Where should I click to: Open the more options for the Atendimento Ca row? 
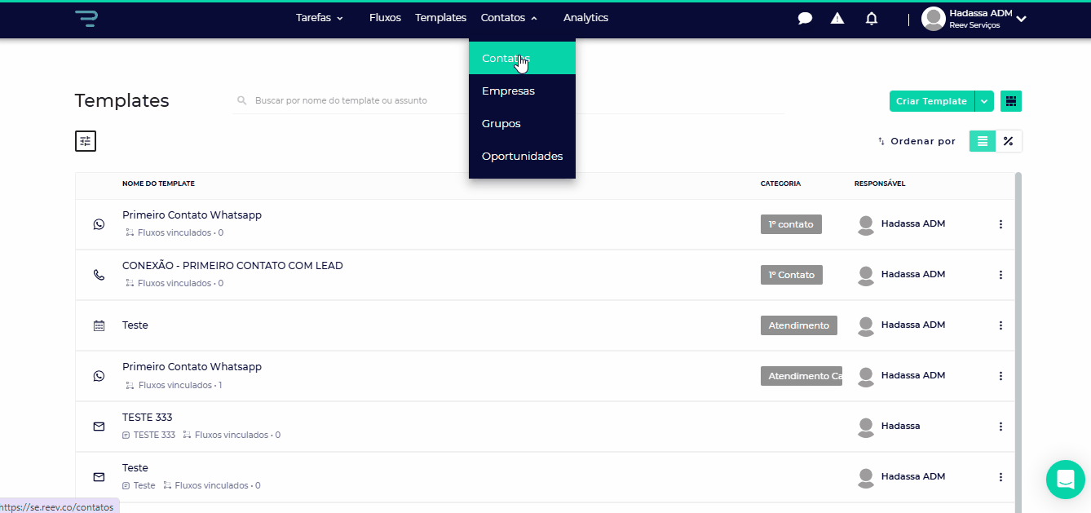coord(1000,376)
